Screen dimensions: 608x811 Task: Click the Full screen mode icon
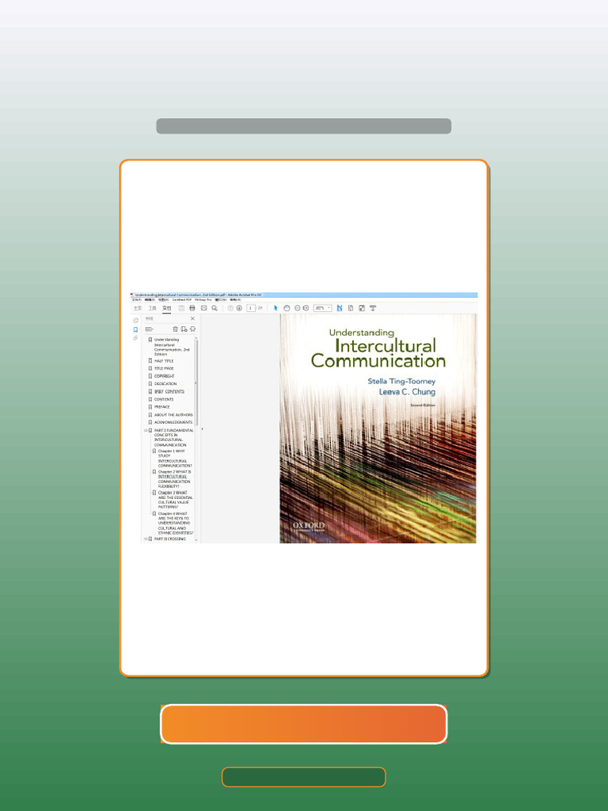[362, 308]
